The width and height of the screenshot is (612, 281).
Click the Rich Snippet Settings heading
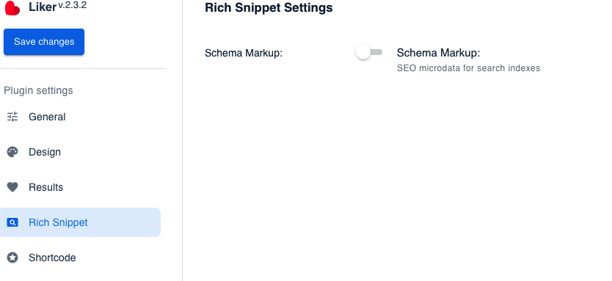(269, 8)
